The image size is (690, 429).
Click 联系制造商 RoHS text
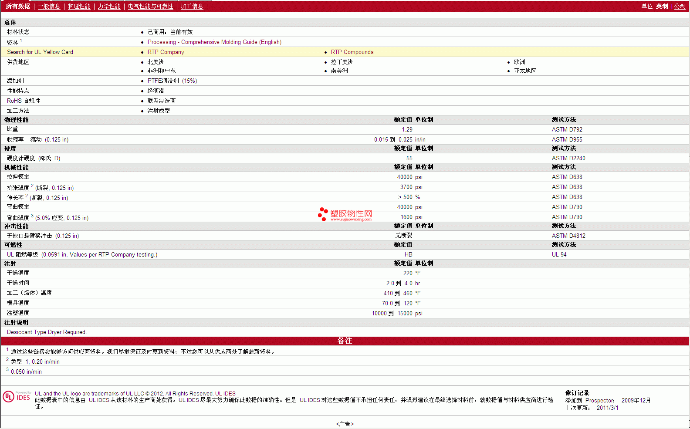(162, 101)
